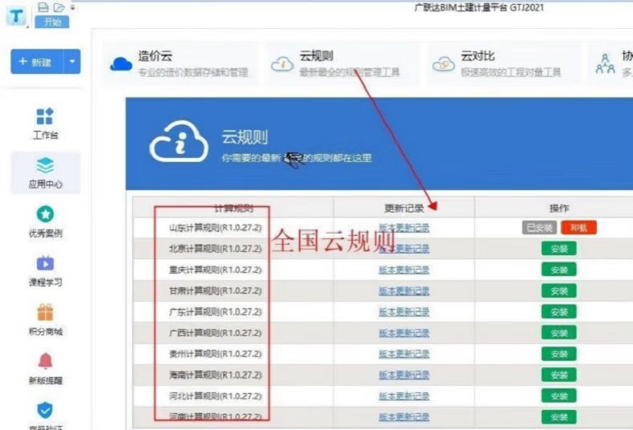Click the 新建 new project button

[x=36, y=62]
